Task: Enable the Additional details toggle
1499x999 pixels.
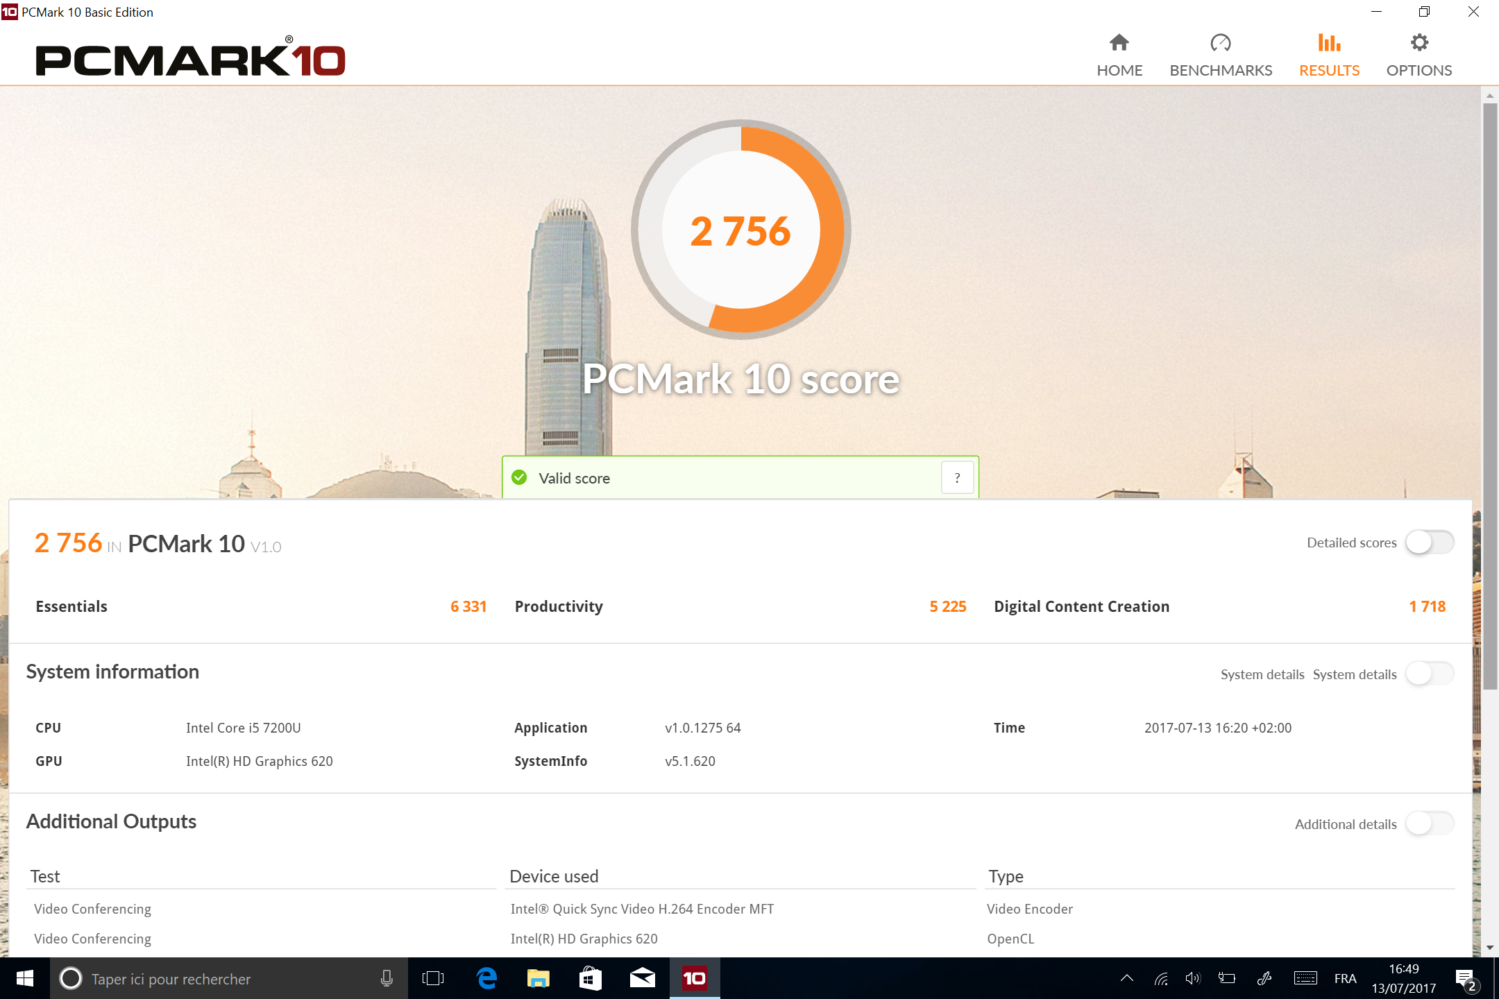Action: pyautogui.click(x=1430, y=823)
